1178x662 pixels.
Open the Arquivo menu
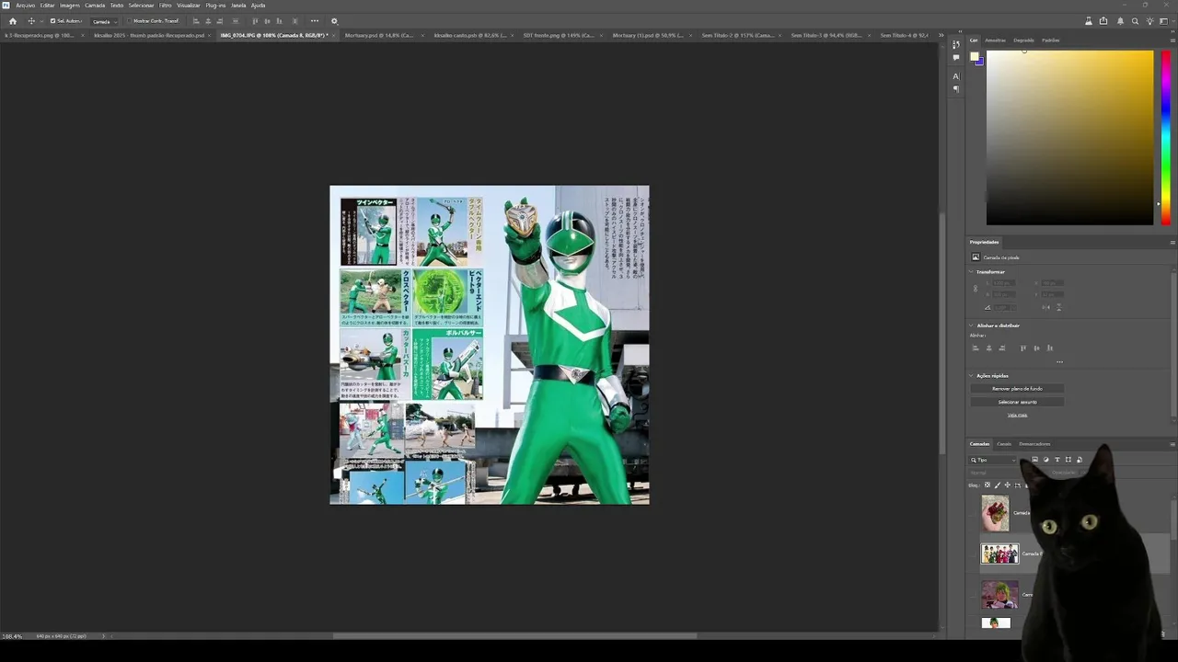(x=25, y=6)
